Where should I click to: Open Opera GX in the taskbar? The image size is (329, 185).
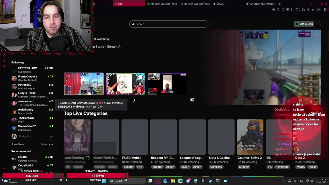point(158,181)
